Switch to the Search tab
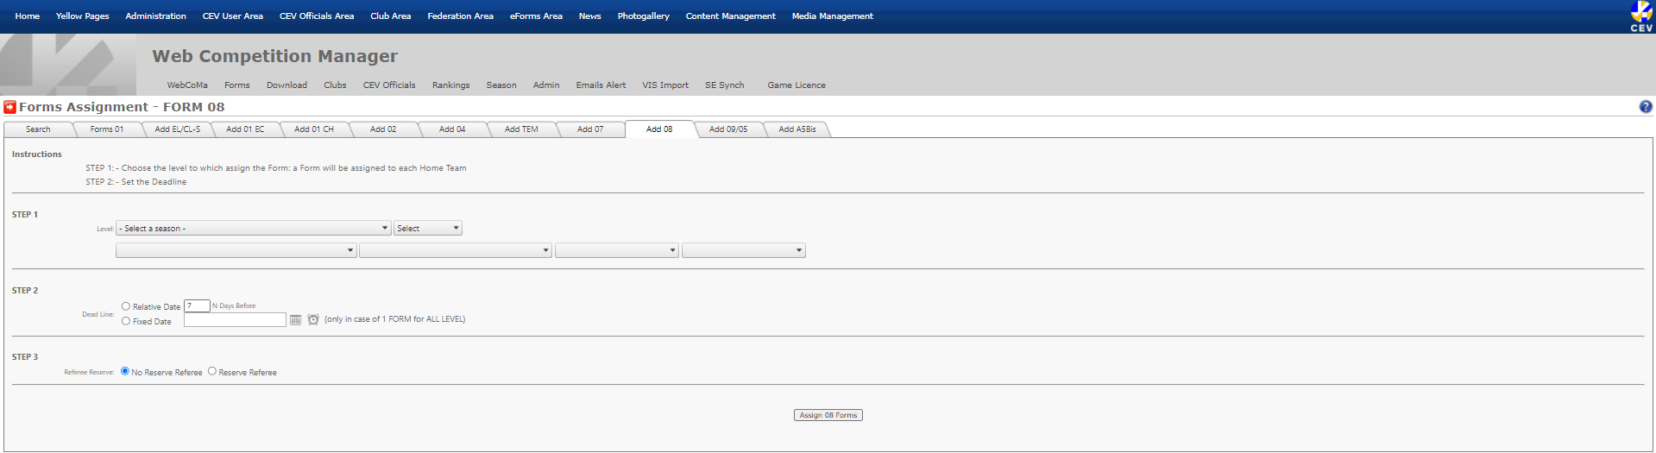Viewport: 1656px width, 453px height. (x=38, y=129)
